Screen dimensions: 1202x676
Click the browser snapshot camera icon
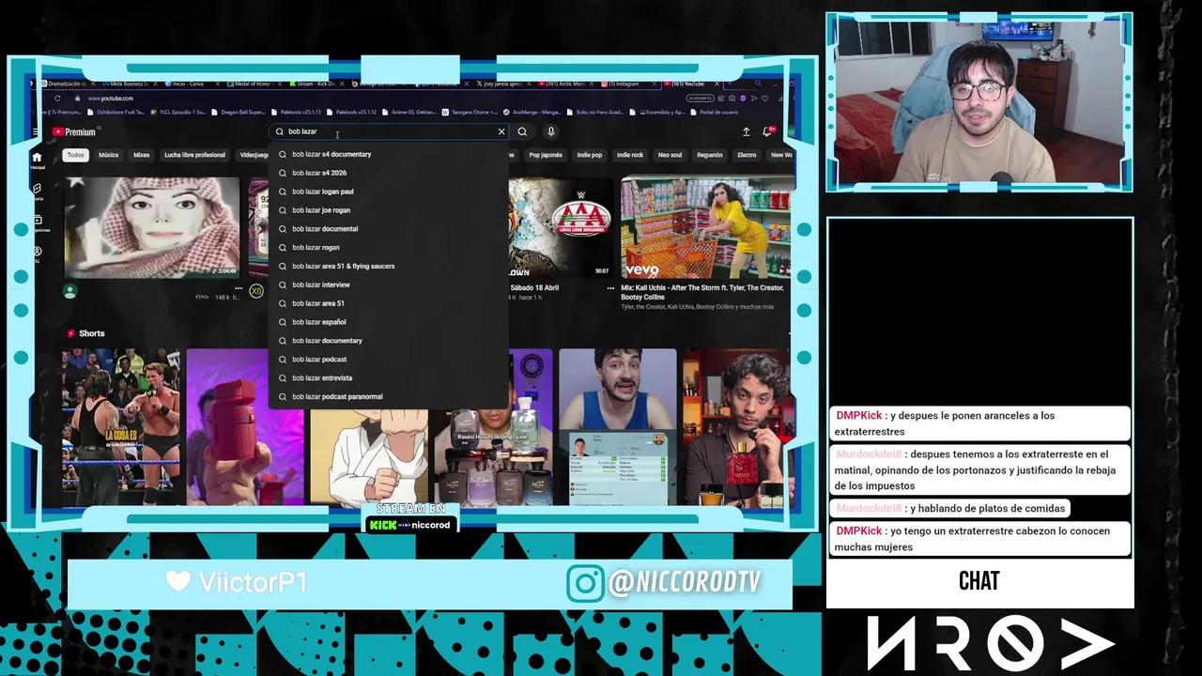[x=732, y=98]
